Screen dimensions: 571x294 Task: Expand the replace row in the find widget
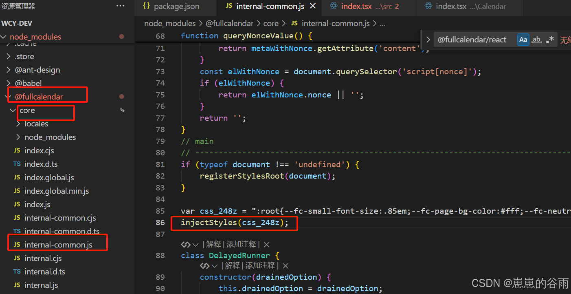(428, 40)
